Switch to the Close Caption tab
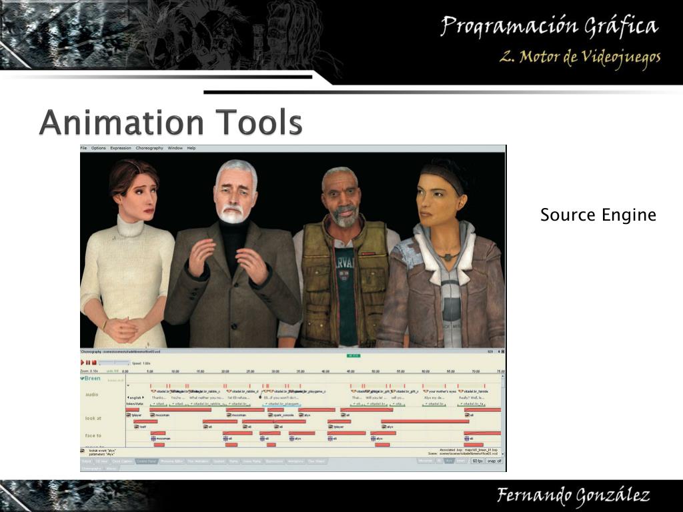The height and width of the screenshot is (512, 683). (122, 461)
